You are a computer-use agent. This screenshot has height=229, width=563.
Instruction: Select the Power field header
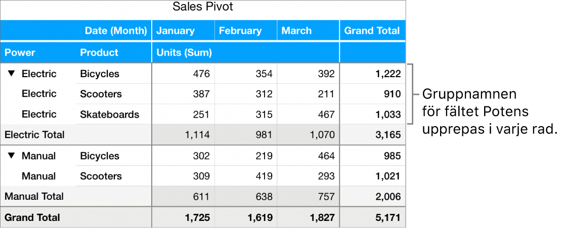[x=20, y=52]
